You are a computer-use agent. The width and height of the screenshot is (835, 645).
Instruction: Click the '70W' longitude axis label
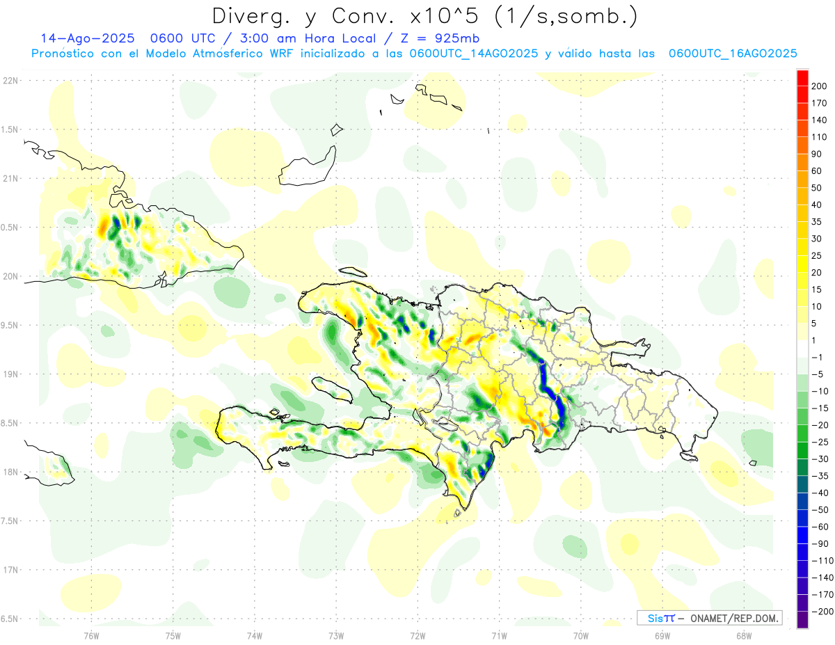coord(581,636)
